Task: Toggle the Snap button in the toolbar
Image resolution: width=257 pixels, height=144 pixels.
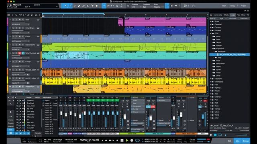Action: 167,6
